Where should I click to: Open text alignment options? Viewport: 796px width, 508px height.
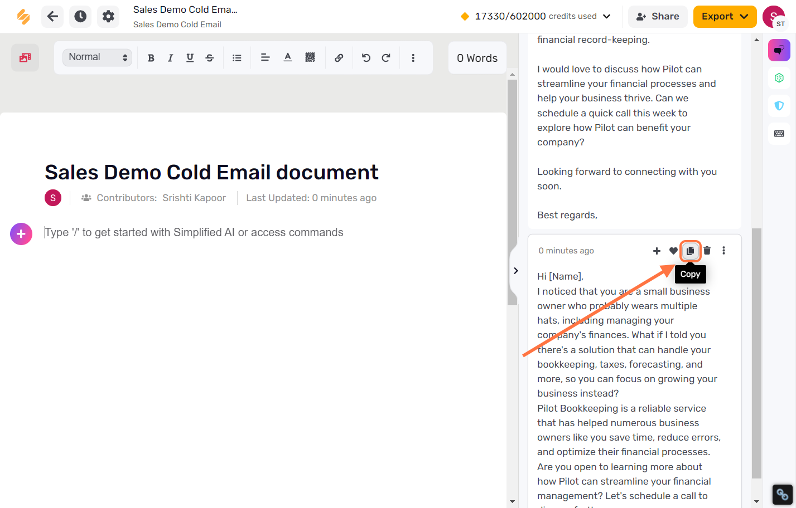click(x=266, y=58)
